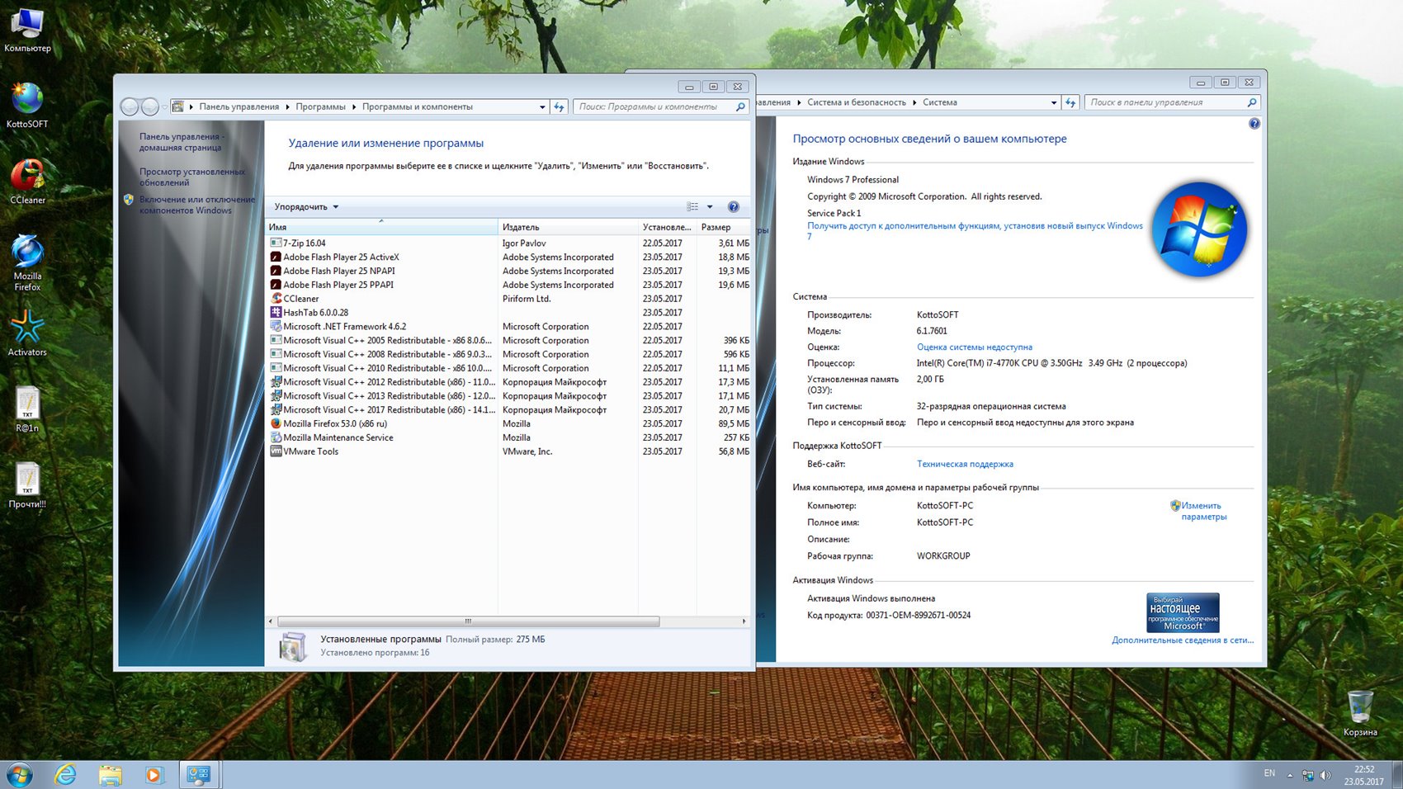Focus the Поиск: Программы и компоненты search field
Image resolution: width=1403 pixels, height=789 pixels.
[x=661, y=106]
